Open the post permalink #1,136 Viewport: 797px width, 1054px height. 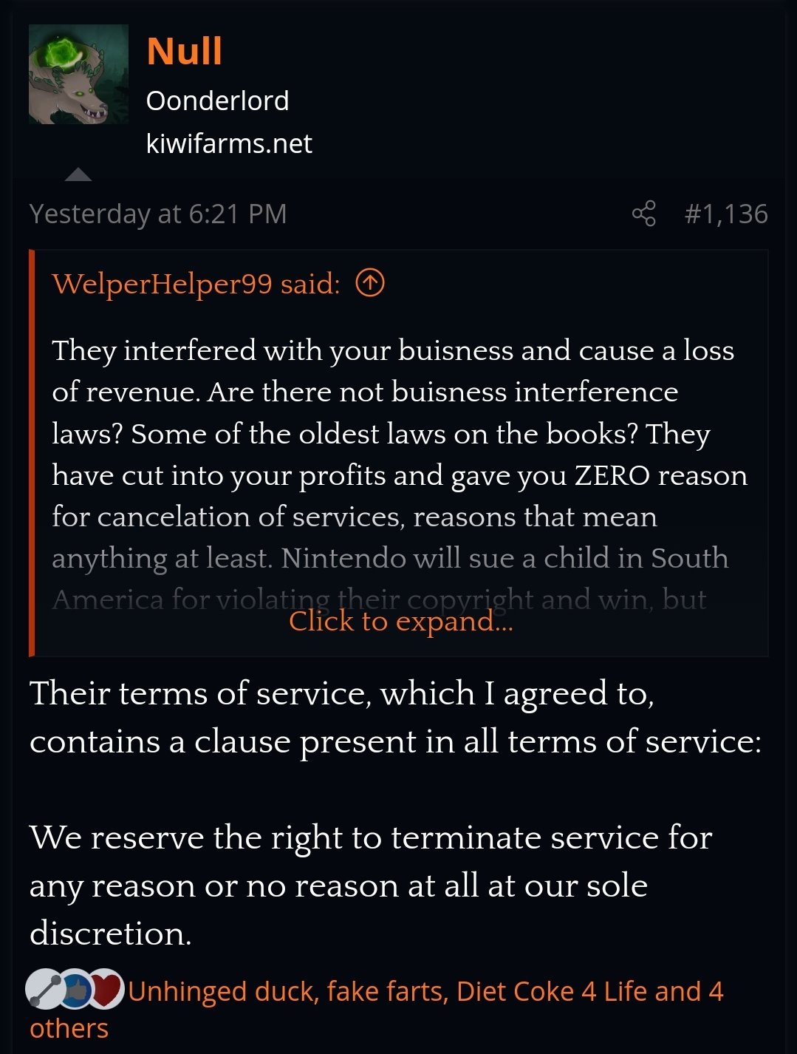(x=725, y=214)
